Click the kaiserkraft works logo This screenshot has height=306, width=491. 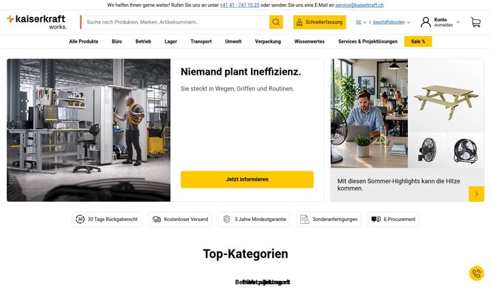point(37,22)
